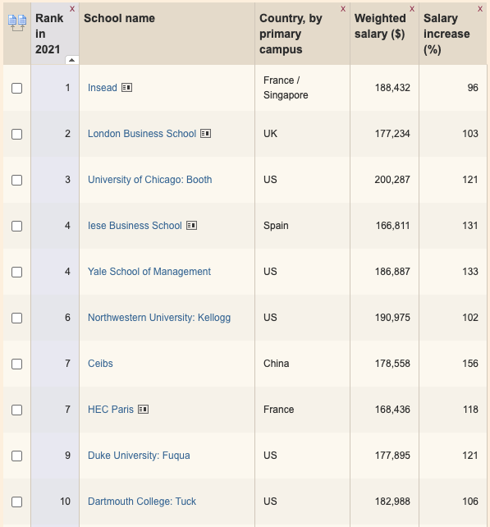This screenshot has height=527, width=490.
Task: Open Yale School of Management link
Action: (x=149, y=272)
